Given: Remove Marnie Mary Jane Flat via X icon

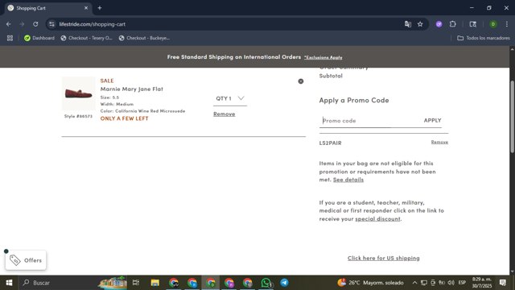Looking at the screenshot, I should (300, 81).
